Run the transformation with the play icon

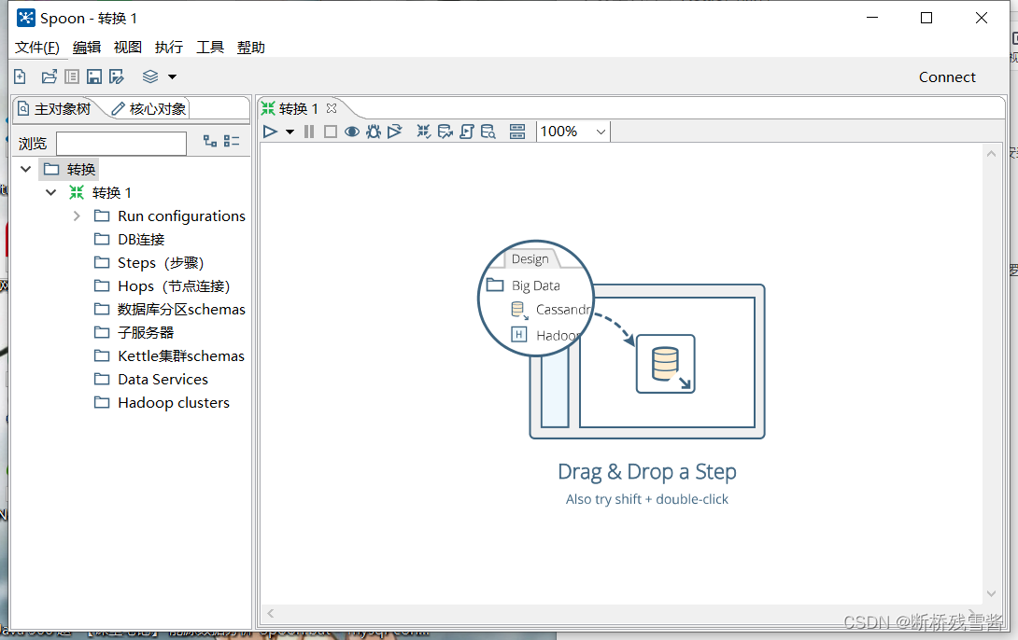pos(270,132)
